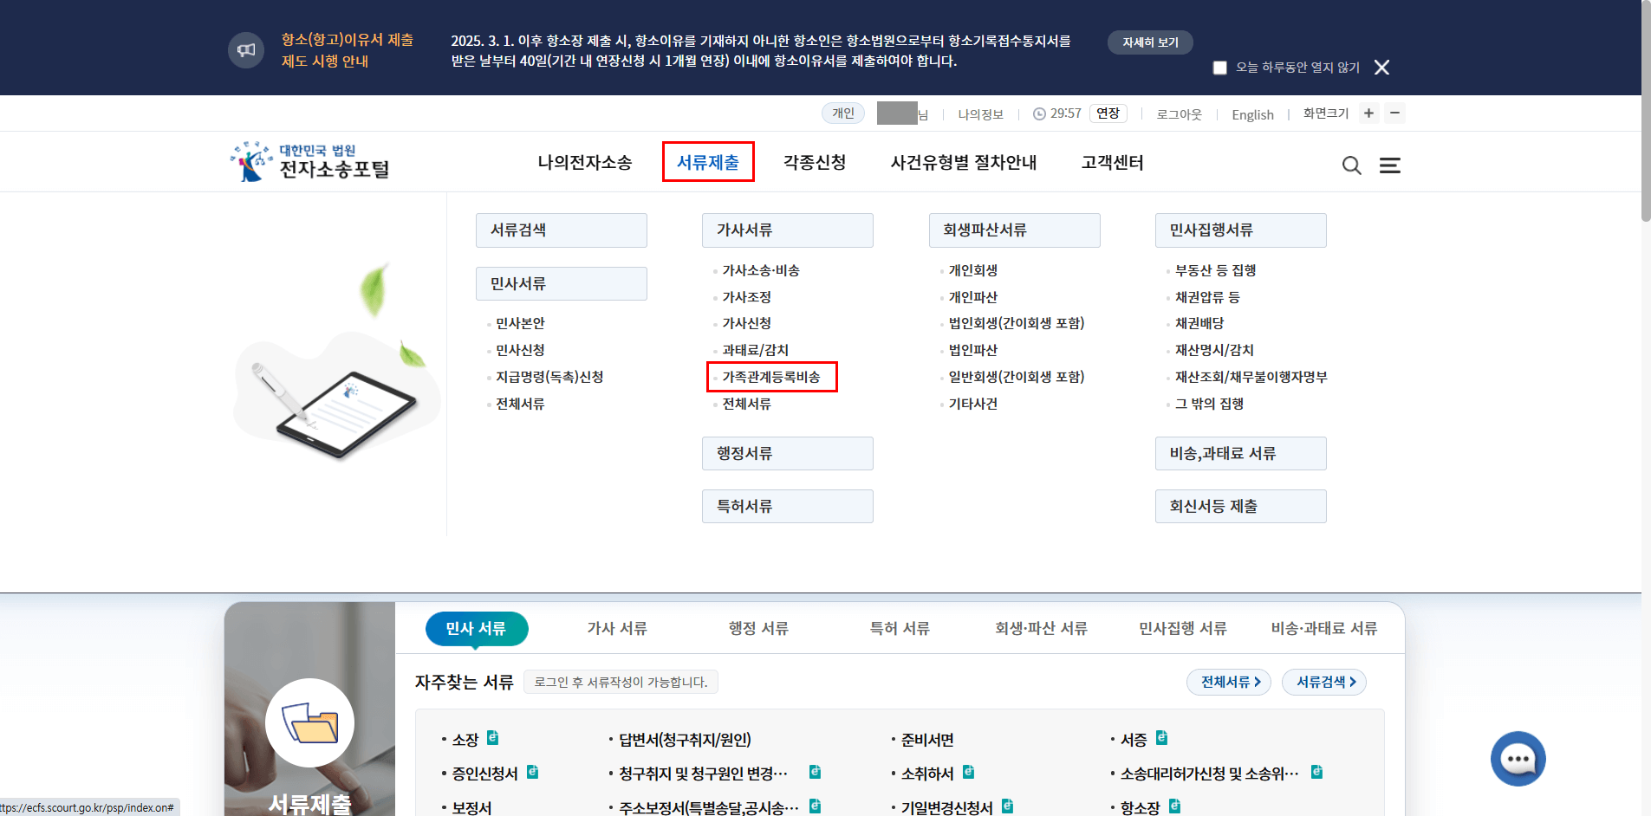
Task: Click the 자세히 보기 button
Action: click(x=1150, y=42)
